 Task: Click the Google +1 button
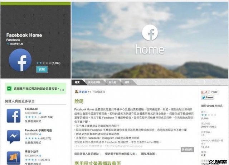pyautogui.click(x=204, y=92)
